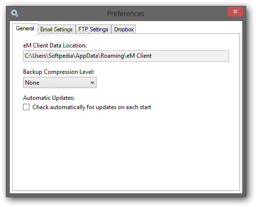Click the 'Backup Compression Level:' label

[59, 72]
